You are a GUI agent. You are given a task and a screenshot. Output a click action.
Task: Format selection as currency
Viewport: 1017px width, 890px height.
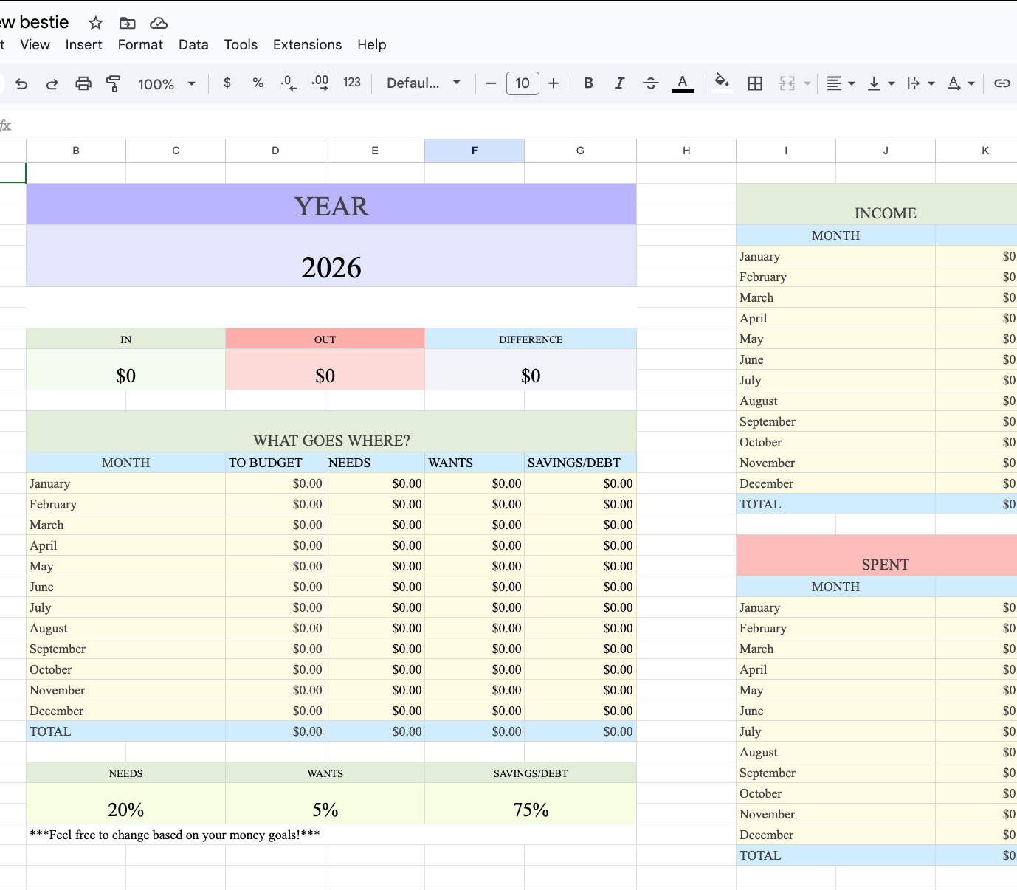point(227,83)
